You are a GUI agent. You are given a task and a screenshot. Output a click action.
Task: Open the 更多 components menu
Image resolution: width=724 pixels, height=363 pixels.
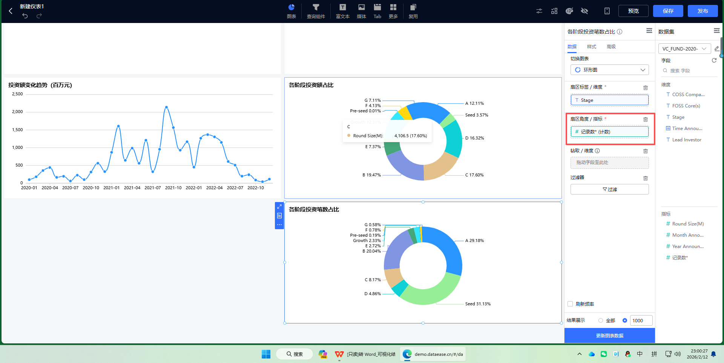pyautogui.click(x=393, y=11)
